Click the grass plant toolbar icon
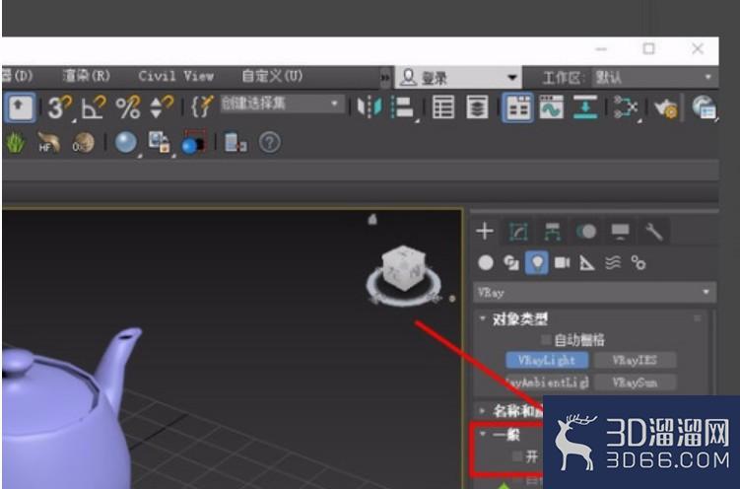740x489 pixels. (x=15, y=142)
